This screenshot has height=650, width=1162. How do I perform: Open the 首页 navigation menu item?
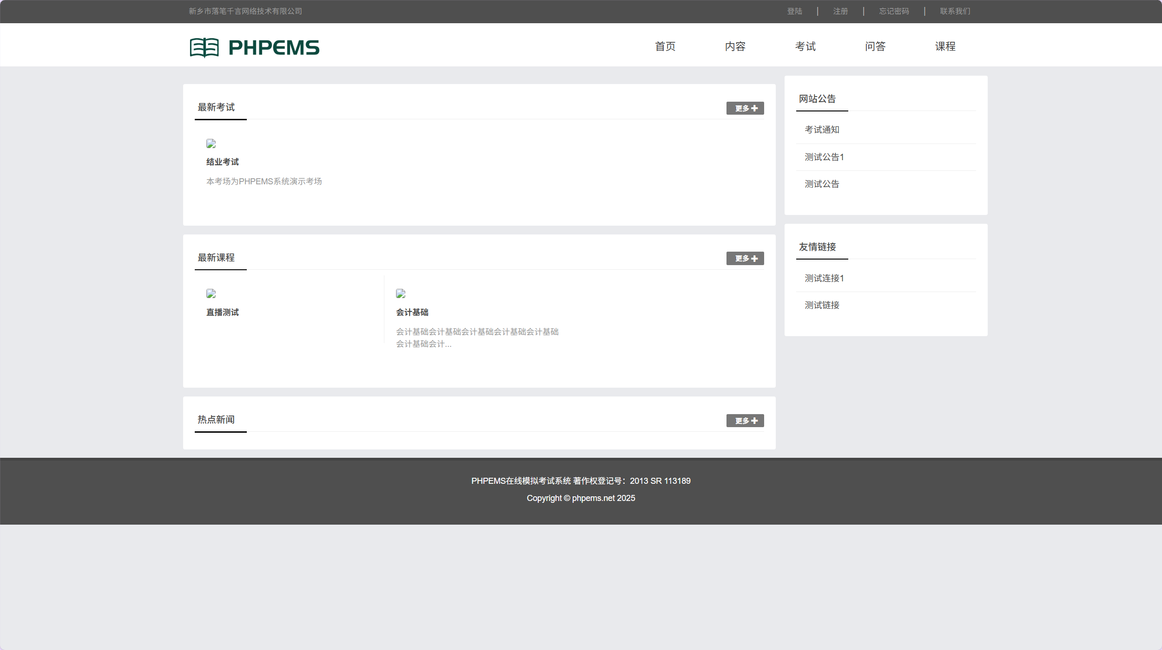click(x=665, y=46)
